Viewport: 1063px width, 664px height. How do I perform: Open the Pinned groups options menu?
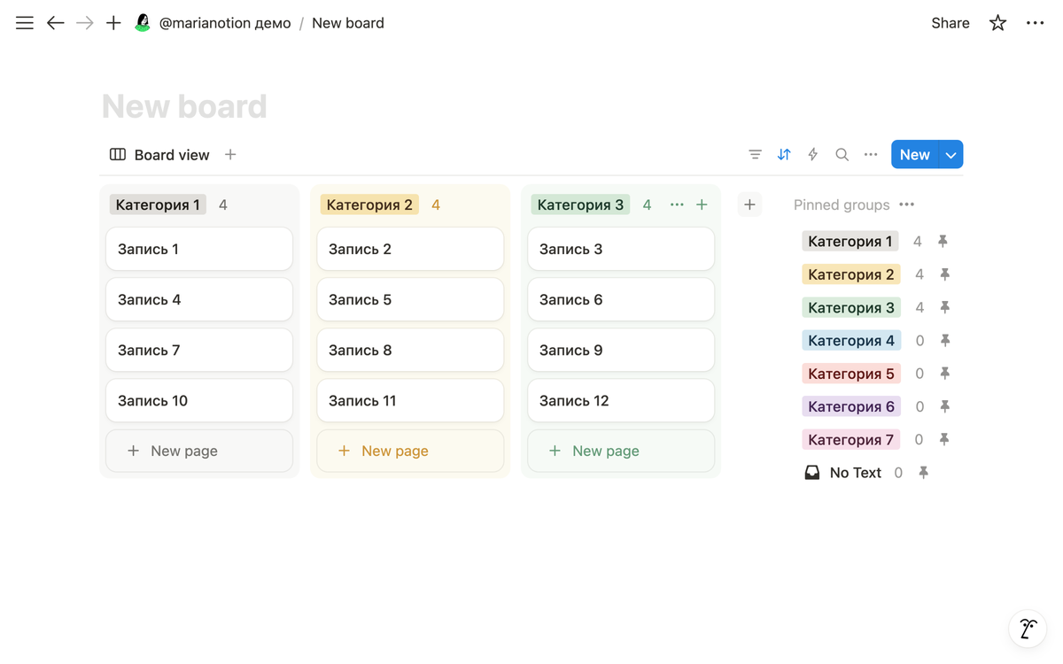pos(906,205)
